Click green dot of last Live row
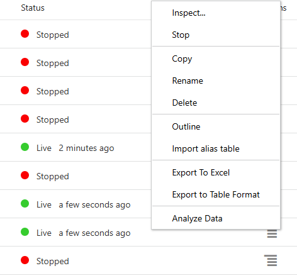 click(x=25, y=232)
